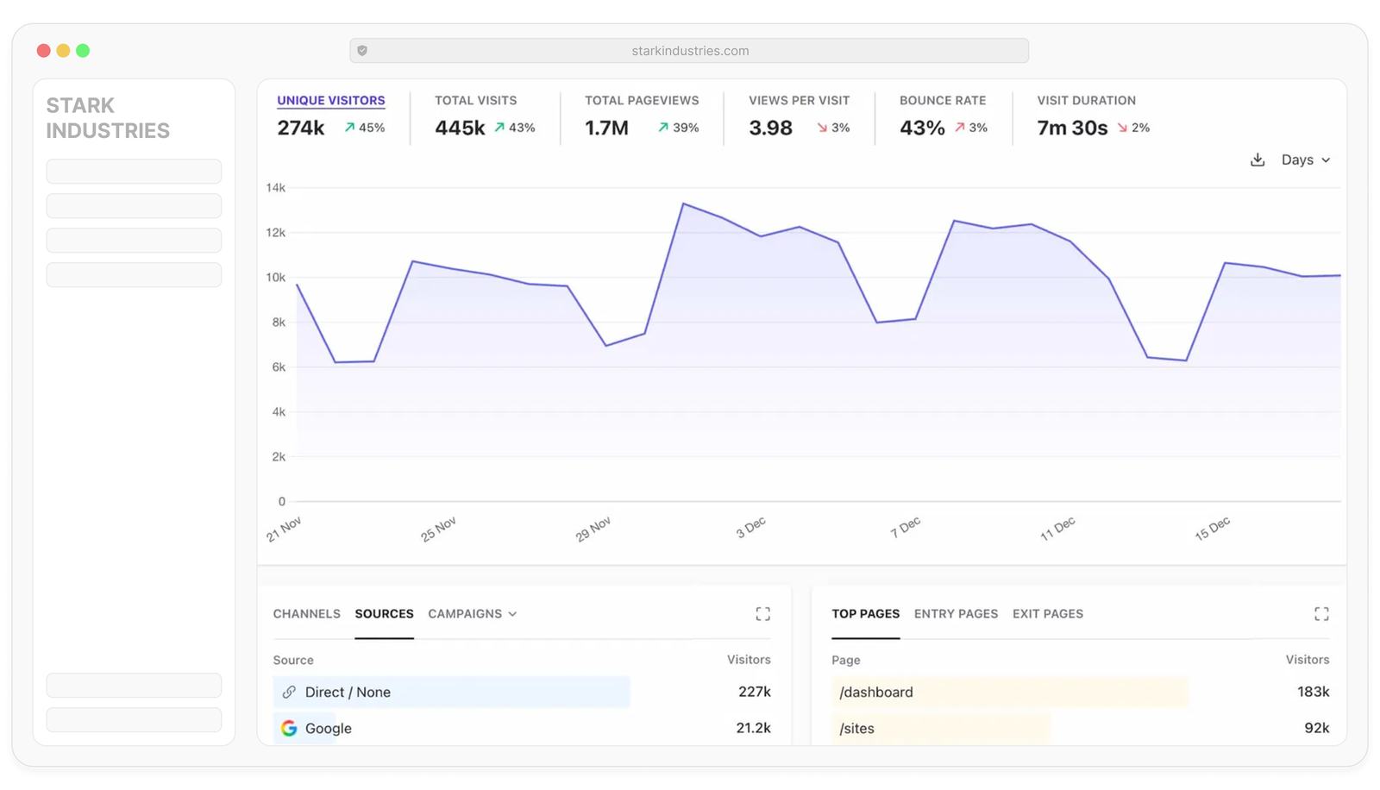Click the red downward arrow next to Bounce Rate
Image resolution: width=1380 pixels, height=790 pixels.
point(961,127)
